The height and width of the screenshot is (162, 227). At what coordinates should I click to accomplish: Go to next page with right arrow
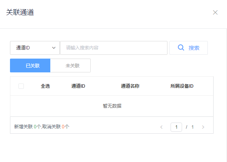pos(203,127)
